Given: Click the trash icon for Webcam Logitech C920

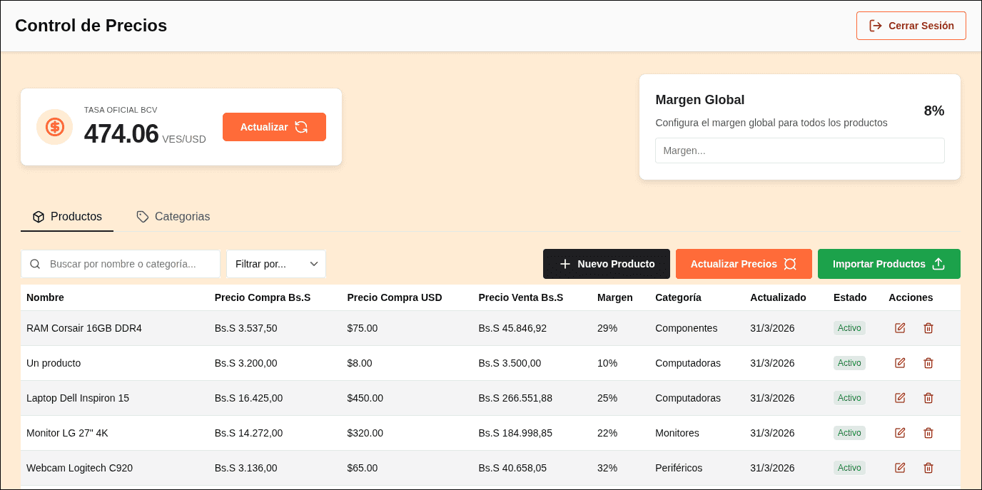Looking at the screenshot, I should click(928, 467).
